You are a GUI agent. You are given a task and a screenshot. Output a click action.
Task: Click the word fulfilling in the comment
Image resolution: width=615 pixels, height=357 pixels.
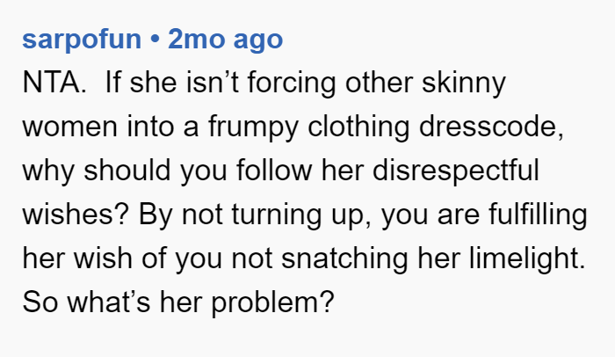tap(538, 215)
